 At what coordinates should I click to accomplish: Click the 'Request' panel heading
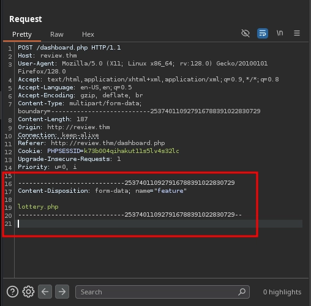[26, 19]
